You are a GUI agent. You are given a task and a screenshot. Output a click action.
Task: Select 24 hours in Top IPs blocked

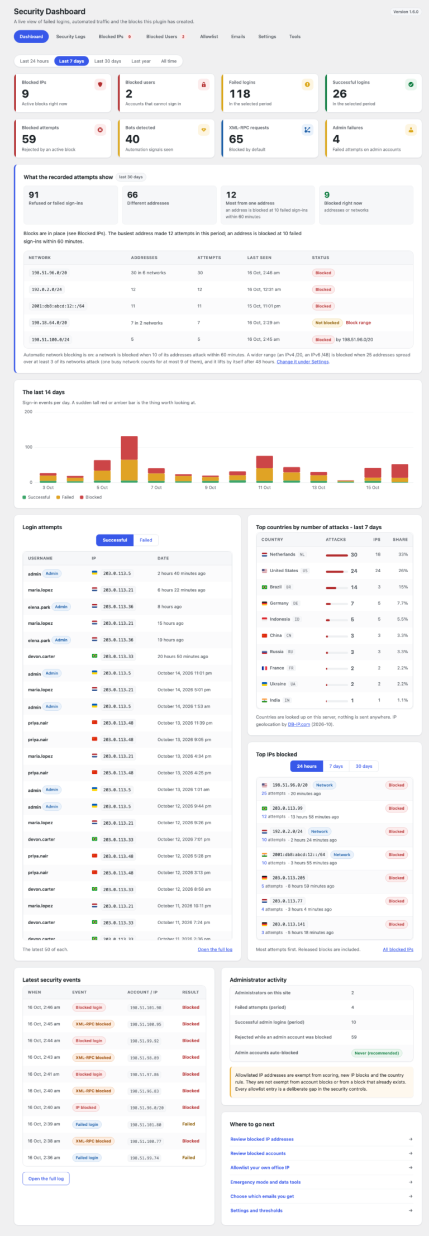[307, 766]
